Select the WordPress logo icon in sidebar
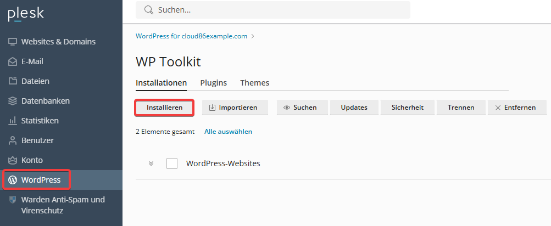Screen dimensions: 551x226 click(13, 180)
